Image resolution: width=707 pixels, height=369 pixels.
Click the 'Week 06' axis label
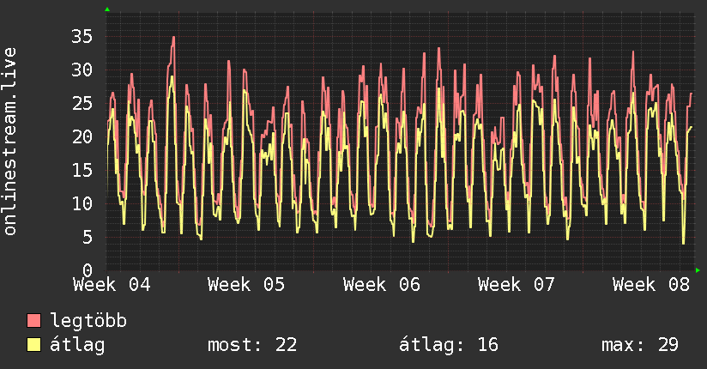382,285
